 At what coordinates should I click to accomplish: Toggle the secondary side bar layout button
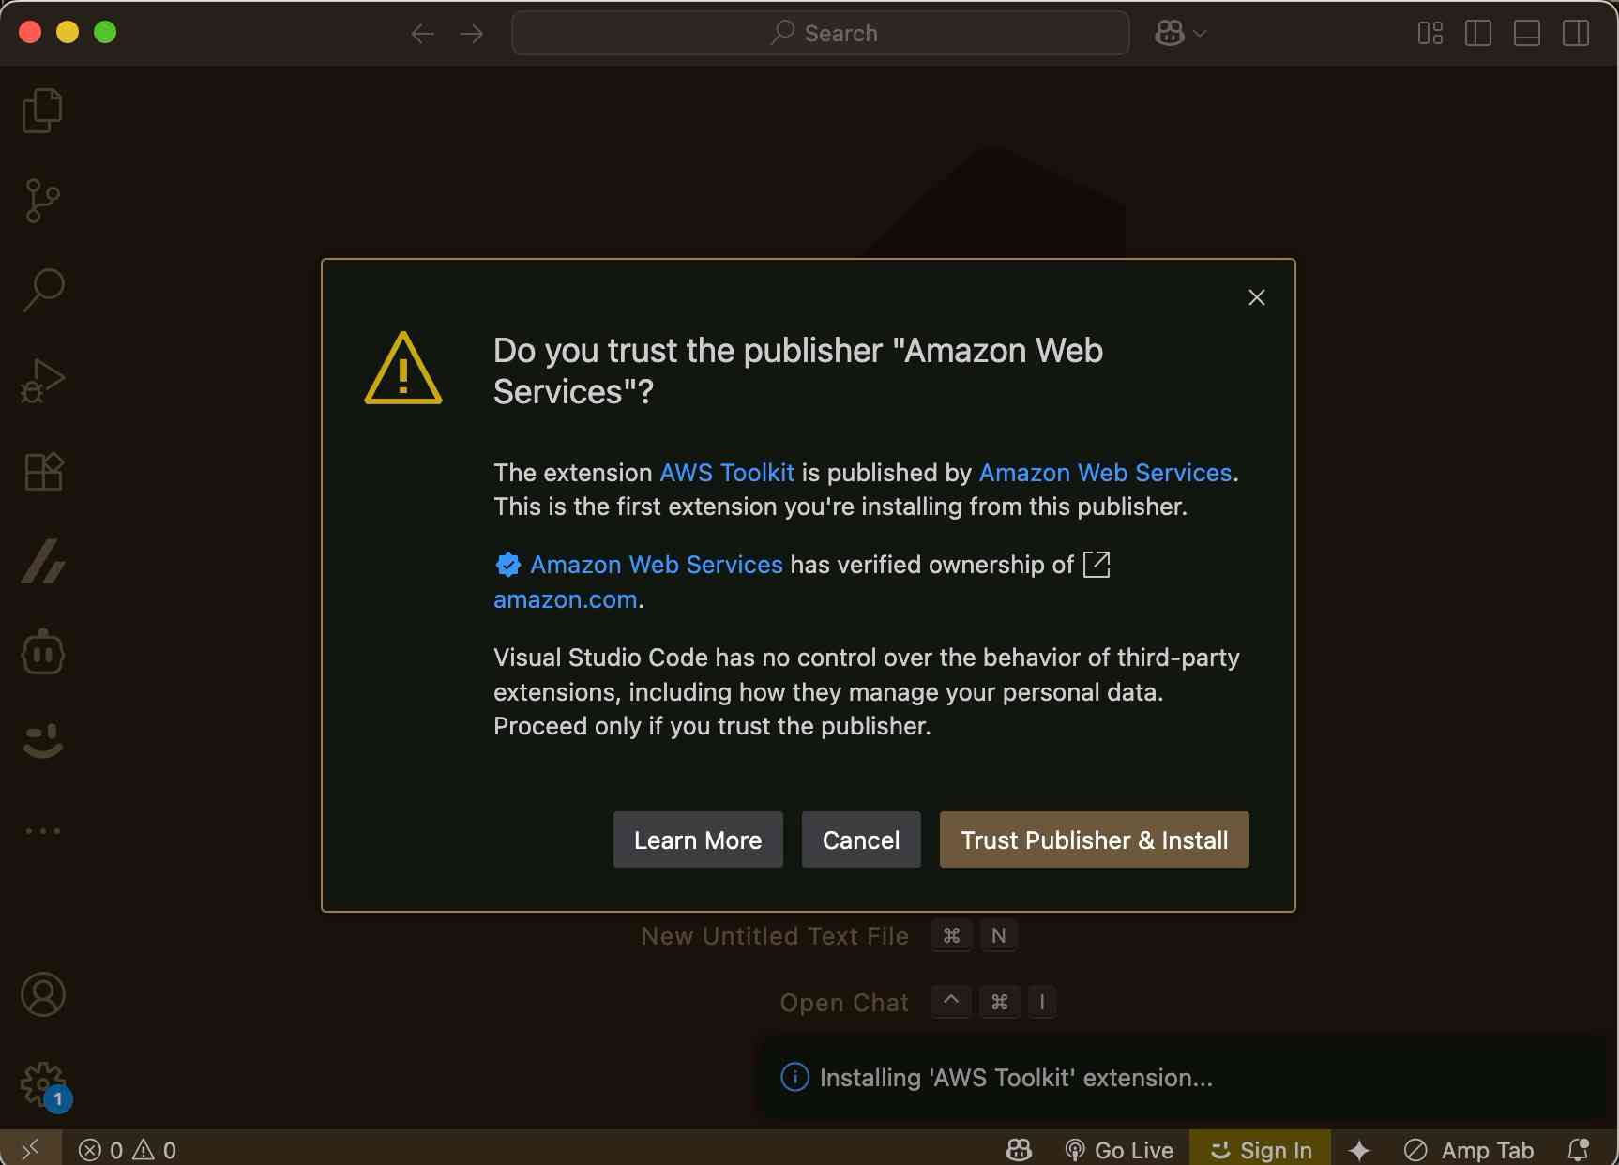(1575, 34)
